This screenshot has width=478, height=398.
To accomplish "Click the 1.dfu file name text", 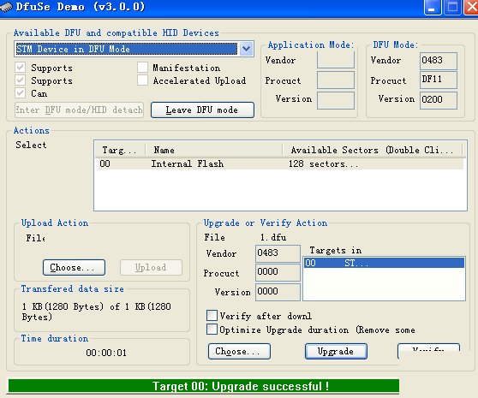I will click(273, 237).
